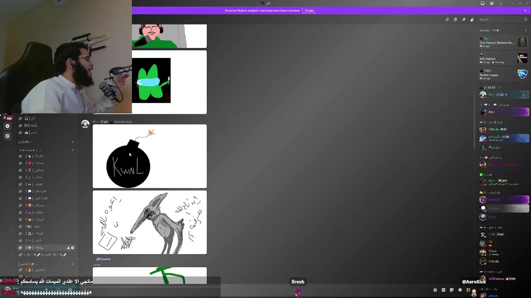This screenshot has height=298, width=531.
Task: Open notification settings bell-slash icon
Action: [455, 19]
